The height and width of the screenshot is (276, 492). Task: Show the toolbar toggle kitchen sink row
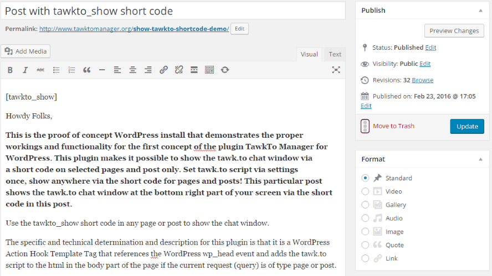[209, 70]
